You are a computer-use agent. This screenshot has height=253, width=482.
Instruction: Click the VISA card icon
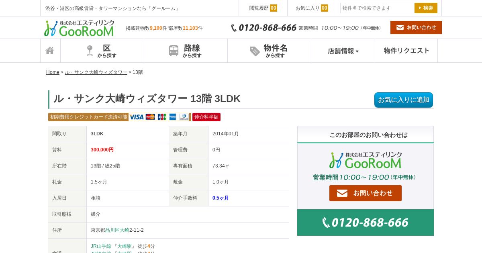[137, 117]
